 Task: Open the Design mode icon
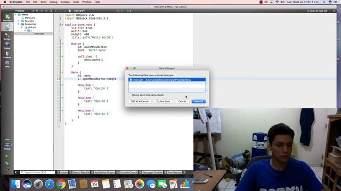point(7,36)
